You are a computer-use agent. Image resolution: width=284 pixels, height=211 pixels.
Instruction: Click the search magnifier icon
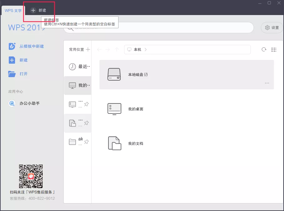click(x=71, y=28)
